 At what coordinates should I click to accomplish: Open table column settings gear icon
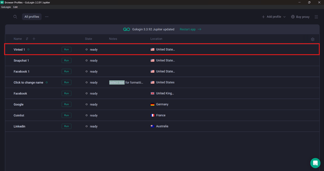click(313, 39)
